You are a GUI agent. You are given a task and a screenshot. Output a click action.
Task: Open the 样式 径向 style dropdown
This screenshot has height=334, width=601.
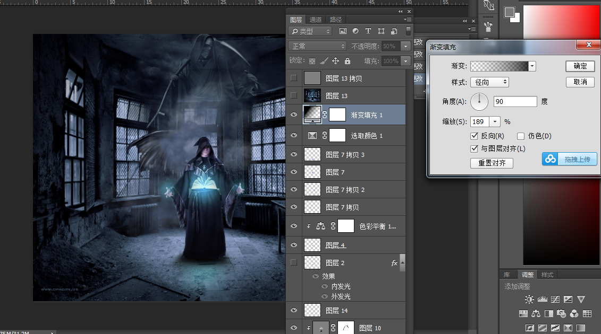(489, 82)
